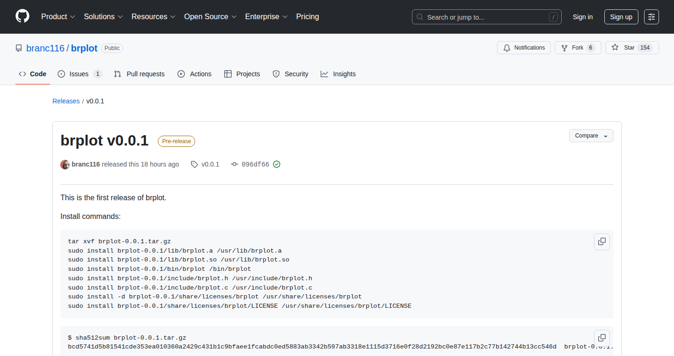Screen dimensions: 674x356
Task: Open the brplot repository link
Action: pos(84,48)
